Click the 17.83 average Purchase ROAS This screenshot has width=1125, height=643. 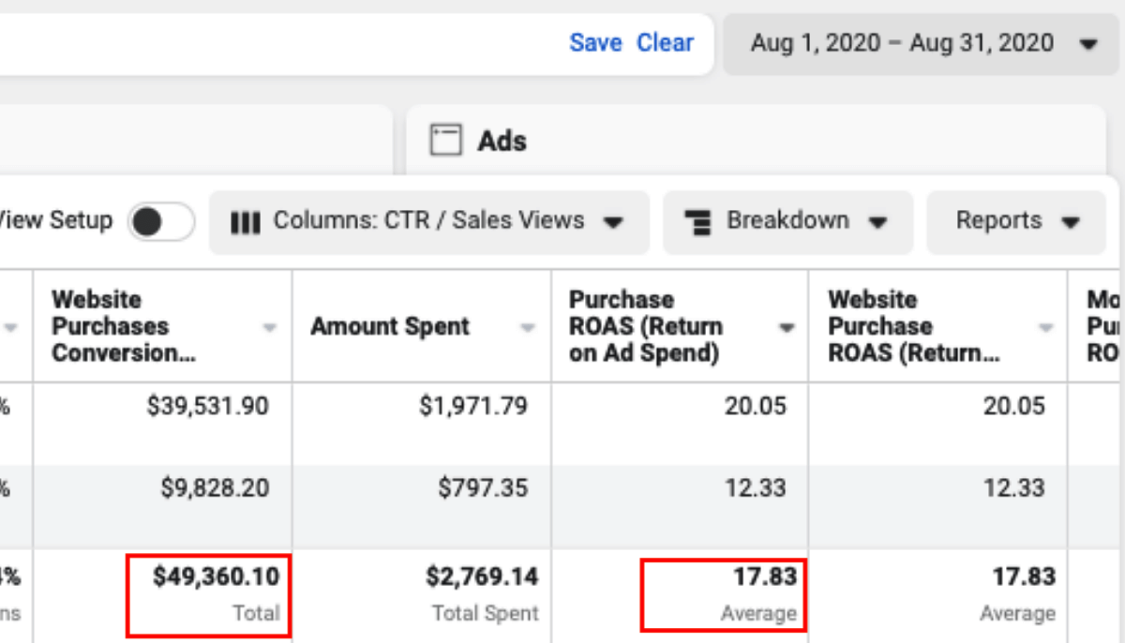click(x=765, y=576)
